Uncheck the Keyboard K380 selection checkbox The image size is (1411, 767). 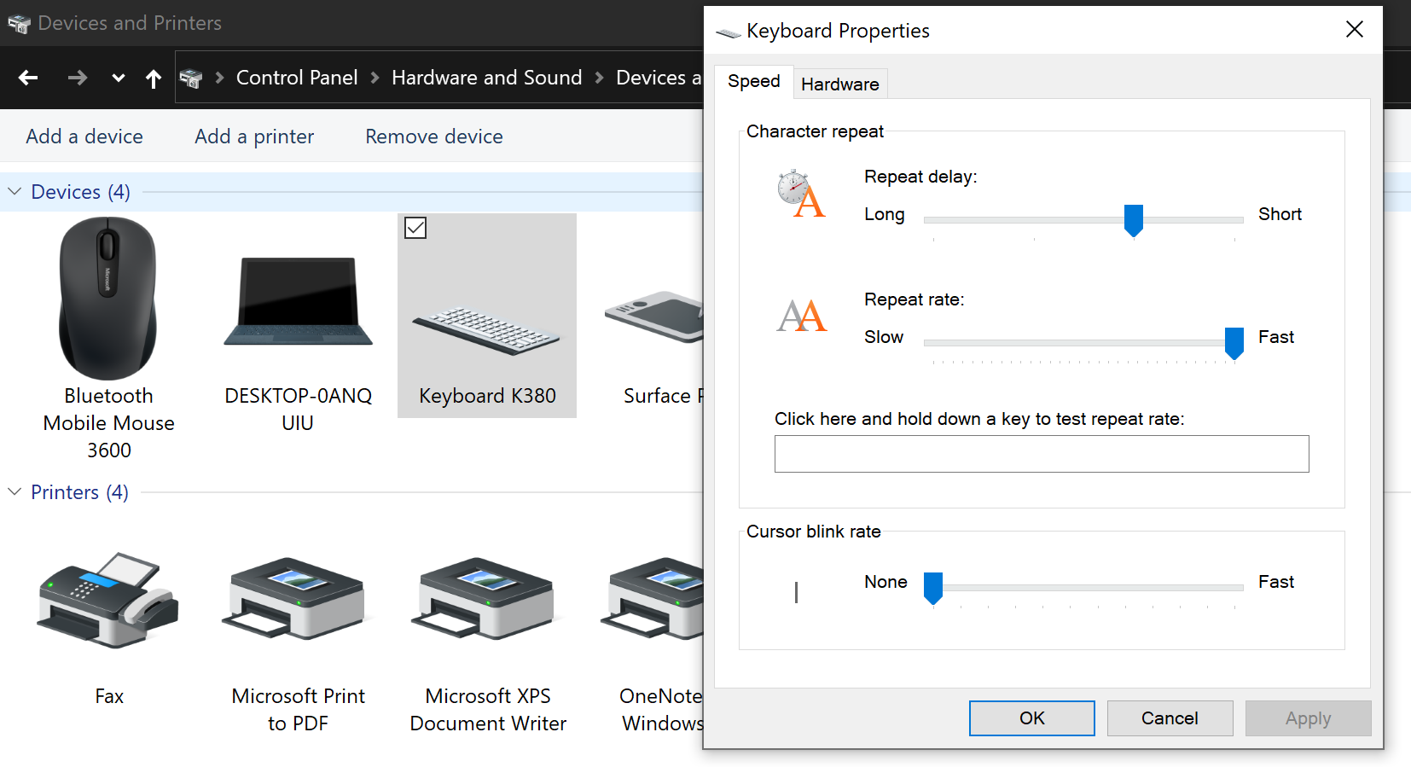tap(415, 228)
